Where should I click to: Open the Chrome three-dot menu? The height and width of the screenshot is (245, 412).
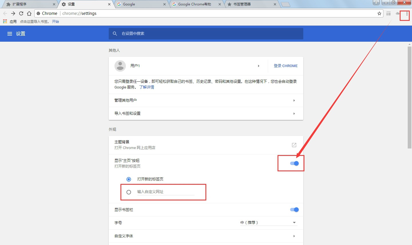click(407, 13)
